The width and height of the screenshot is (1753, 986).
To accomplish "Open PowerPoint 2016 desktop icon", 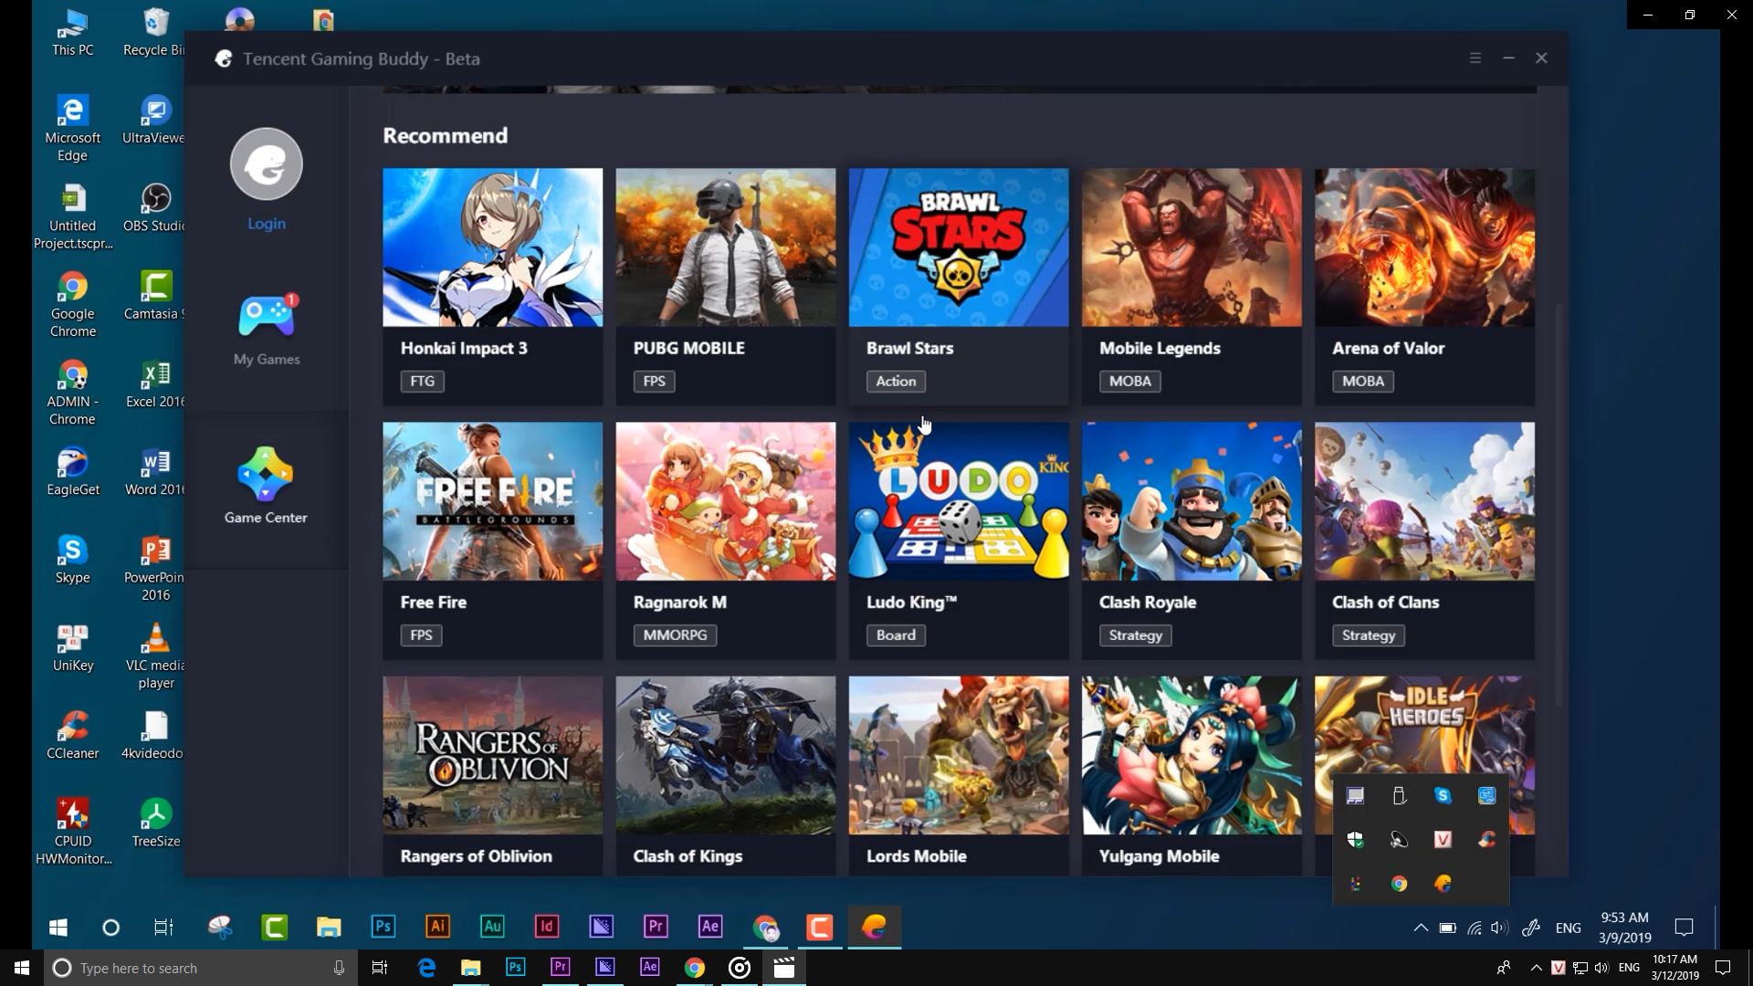I will point(155,568).
